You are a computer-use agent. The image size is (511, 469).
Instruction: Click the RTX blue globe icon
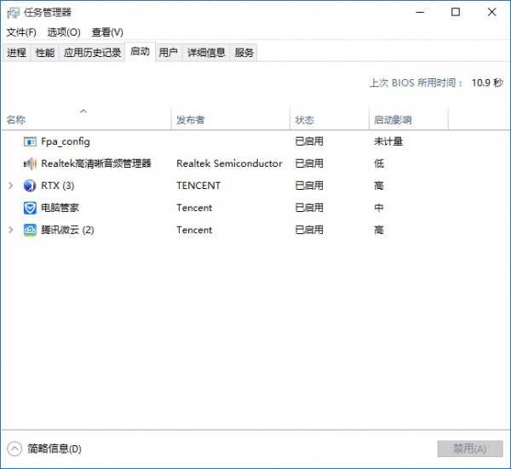[x=30, y=186]
